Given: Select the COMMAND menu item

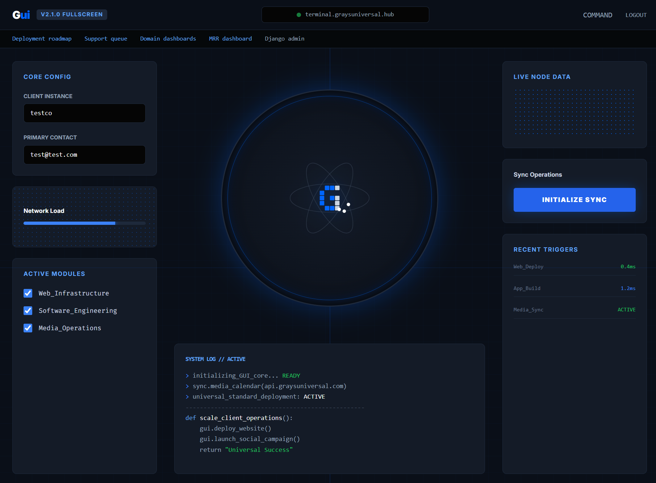Looking at the screenshot, I should tap(598, 15).
